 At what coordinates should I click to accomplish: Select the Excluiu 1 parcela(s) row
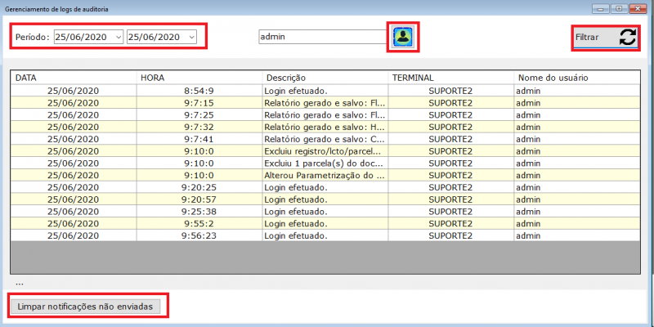click(325, 163)
